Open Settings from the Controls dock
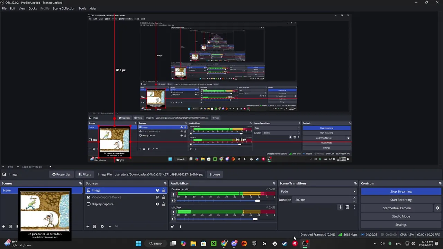This screenshot has height=249, width=443. [401, 225]
